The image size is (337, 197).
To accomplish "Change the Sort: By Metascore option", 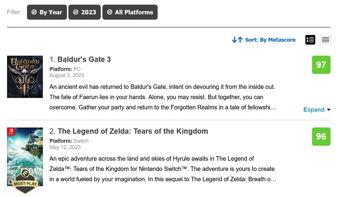I will [270, 40].
